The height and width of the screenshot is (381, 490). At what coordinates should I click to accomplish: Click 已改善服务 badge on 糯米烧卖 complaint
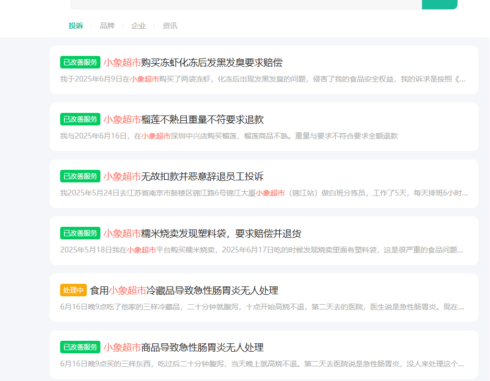pos(80,233)
